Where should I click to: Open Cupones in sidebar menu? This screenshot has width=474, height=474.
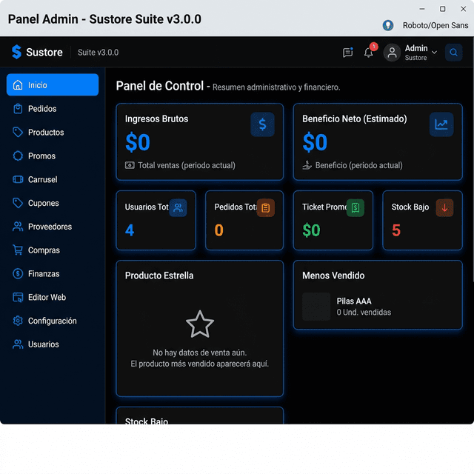point(43,203)
